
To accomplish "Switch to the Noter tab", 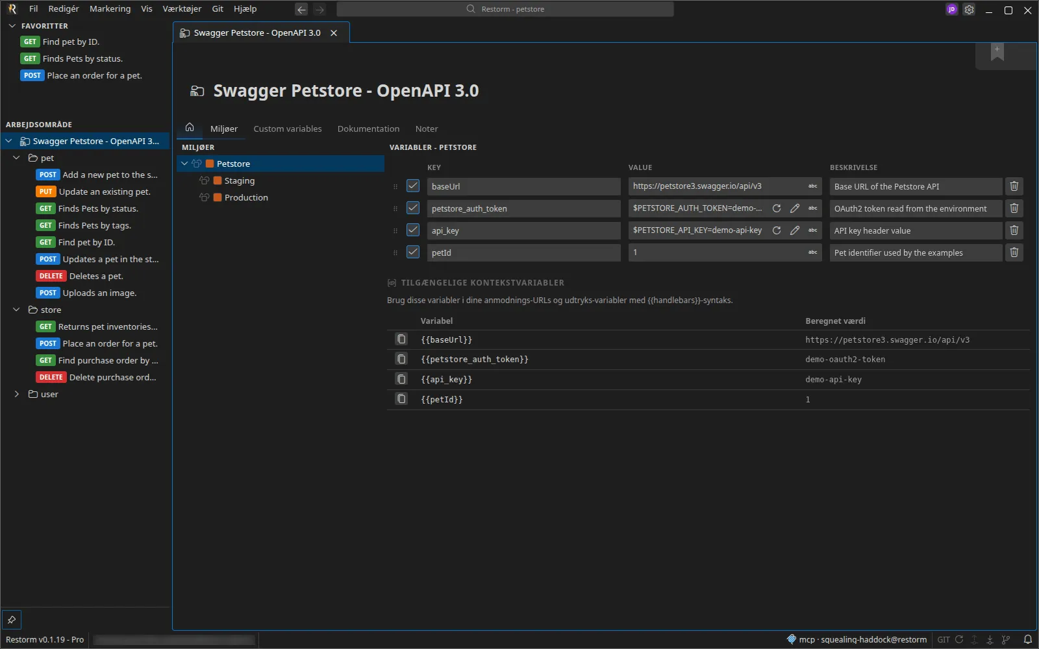I will point(427,129).
